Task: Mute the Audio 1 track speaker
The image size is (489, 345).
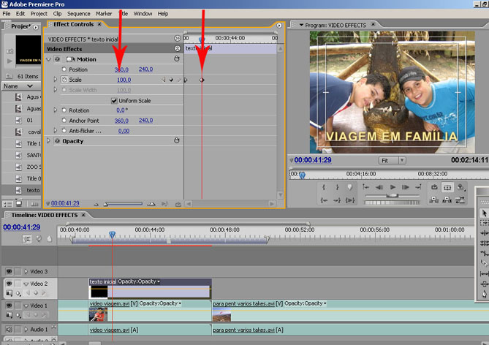Action: tap(10, 330)
